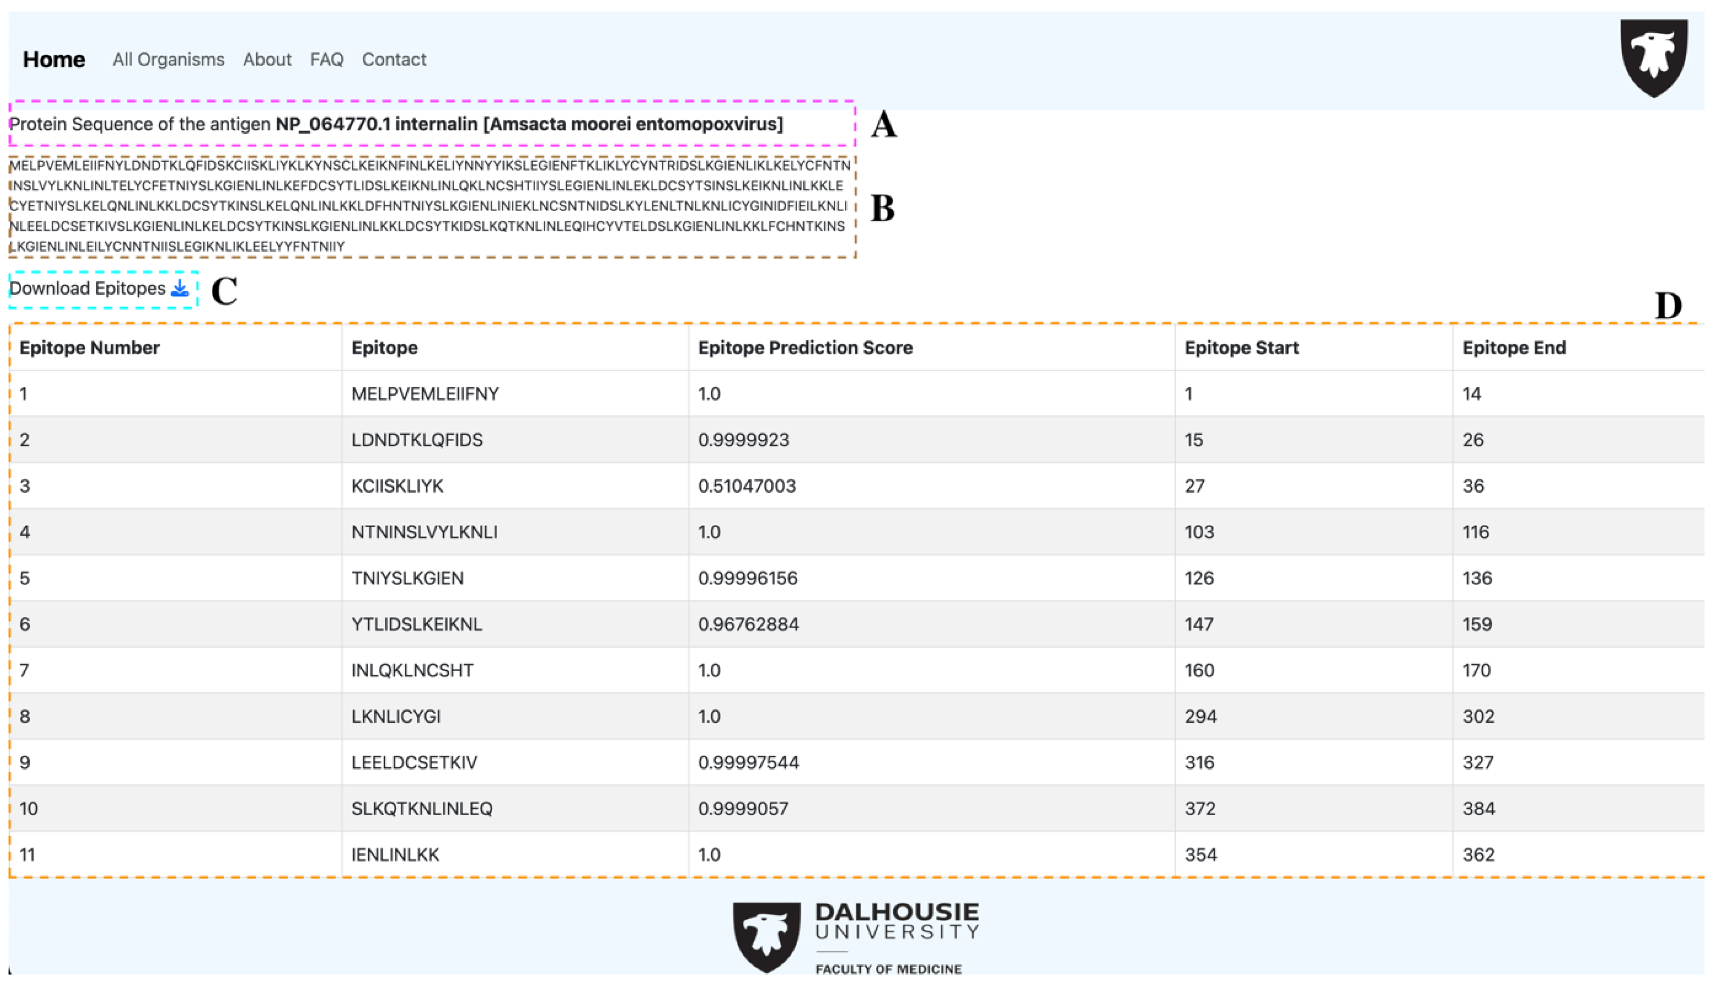The image size is (1722, 989).
Task: Click the Epitope Number column header
Action: (89, 348)
